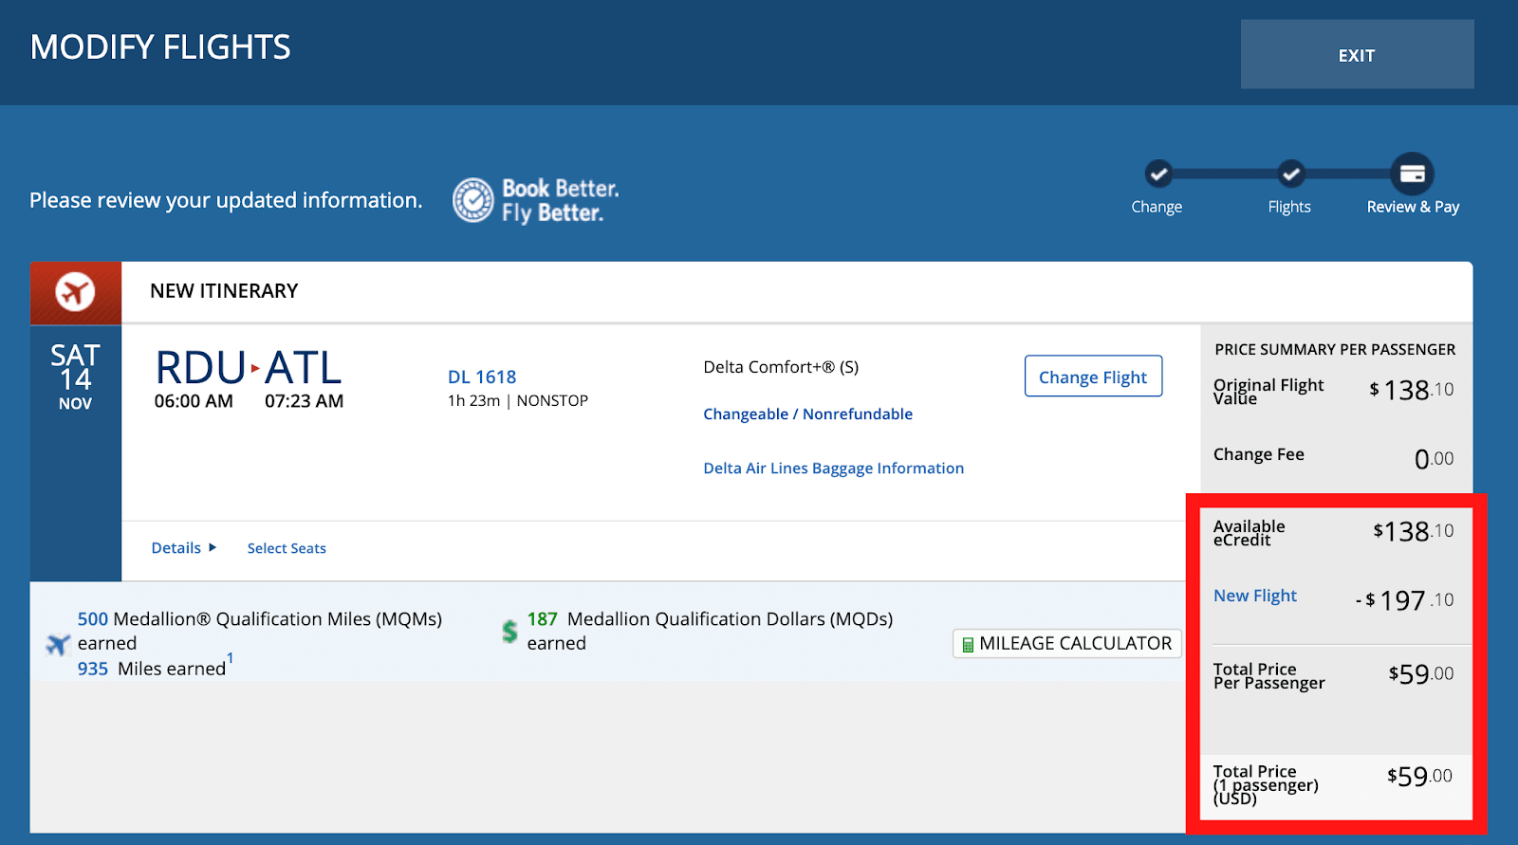The height and width of the screenshot is (845, 1518).
Task: Click the Delta Comfort+ (S) cabin text
Action: coord(781,367)
